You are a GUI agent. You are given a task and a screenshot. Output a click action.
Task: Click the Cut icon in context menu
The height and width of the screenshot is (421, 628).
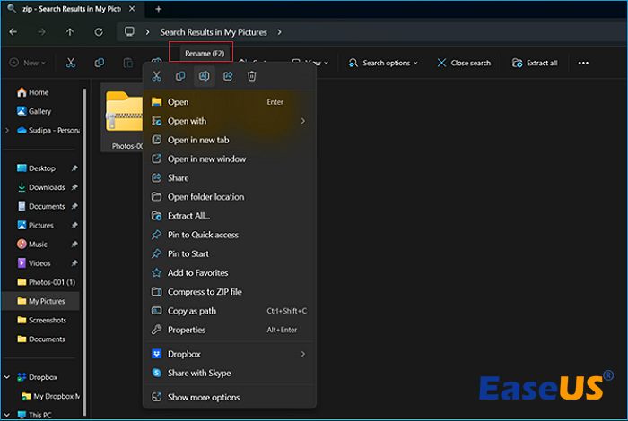pyautogui.click(x=157, y=76)
